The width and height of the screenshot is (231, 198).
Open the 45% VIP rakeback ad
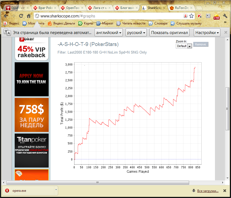pos(32,49)
